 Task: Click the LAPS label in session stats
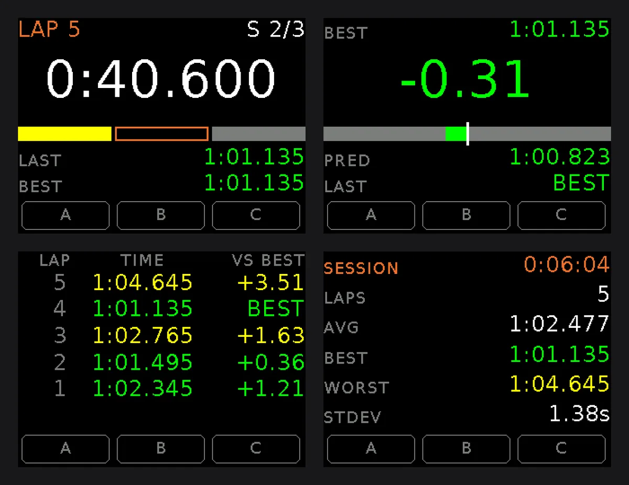(x=344, y=298)
